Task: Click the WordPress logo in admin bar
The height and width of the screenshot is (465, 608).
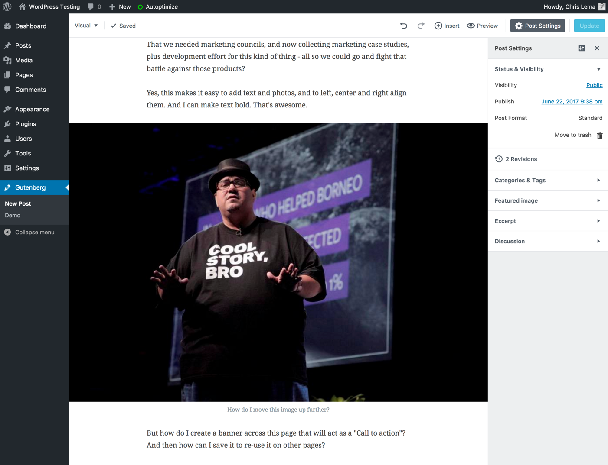Action: (x=7, y=6)
